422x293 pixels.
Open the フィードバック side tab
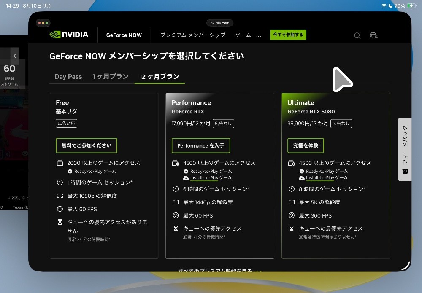point(405,150)
